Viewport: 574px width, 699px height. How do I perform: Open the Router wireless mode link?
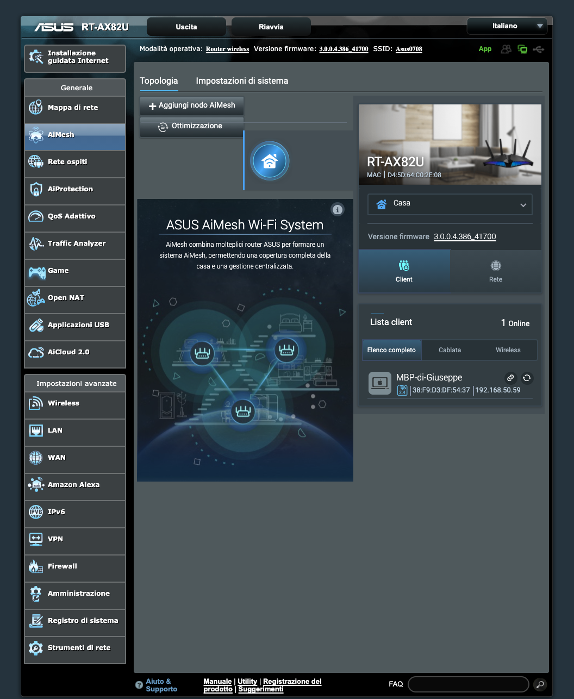[x=227, y=49]
